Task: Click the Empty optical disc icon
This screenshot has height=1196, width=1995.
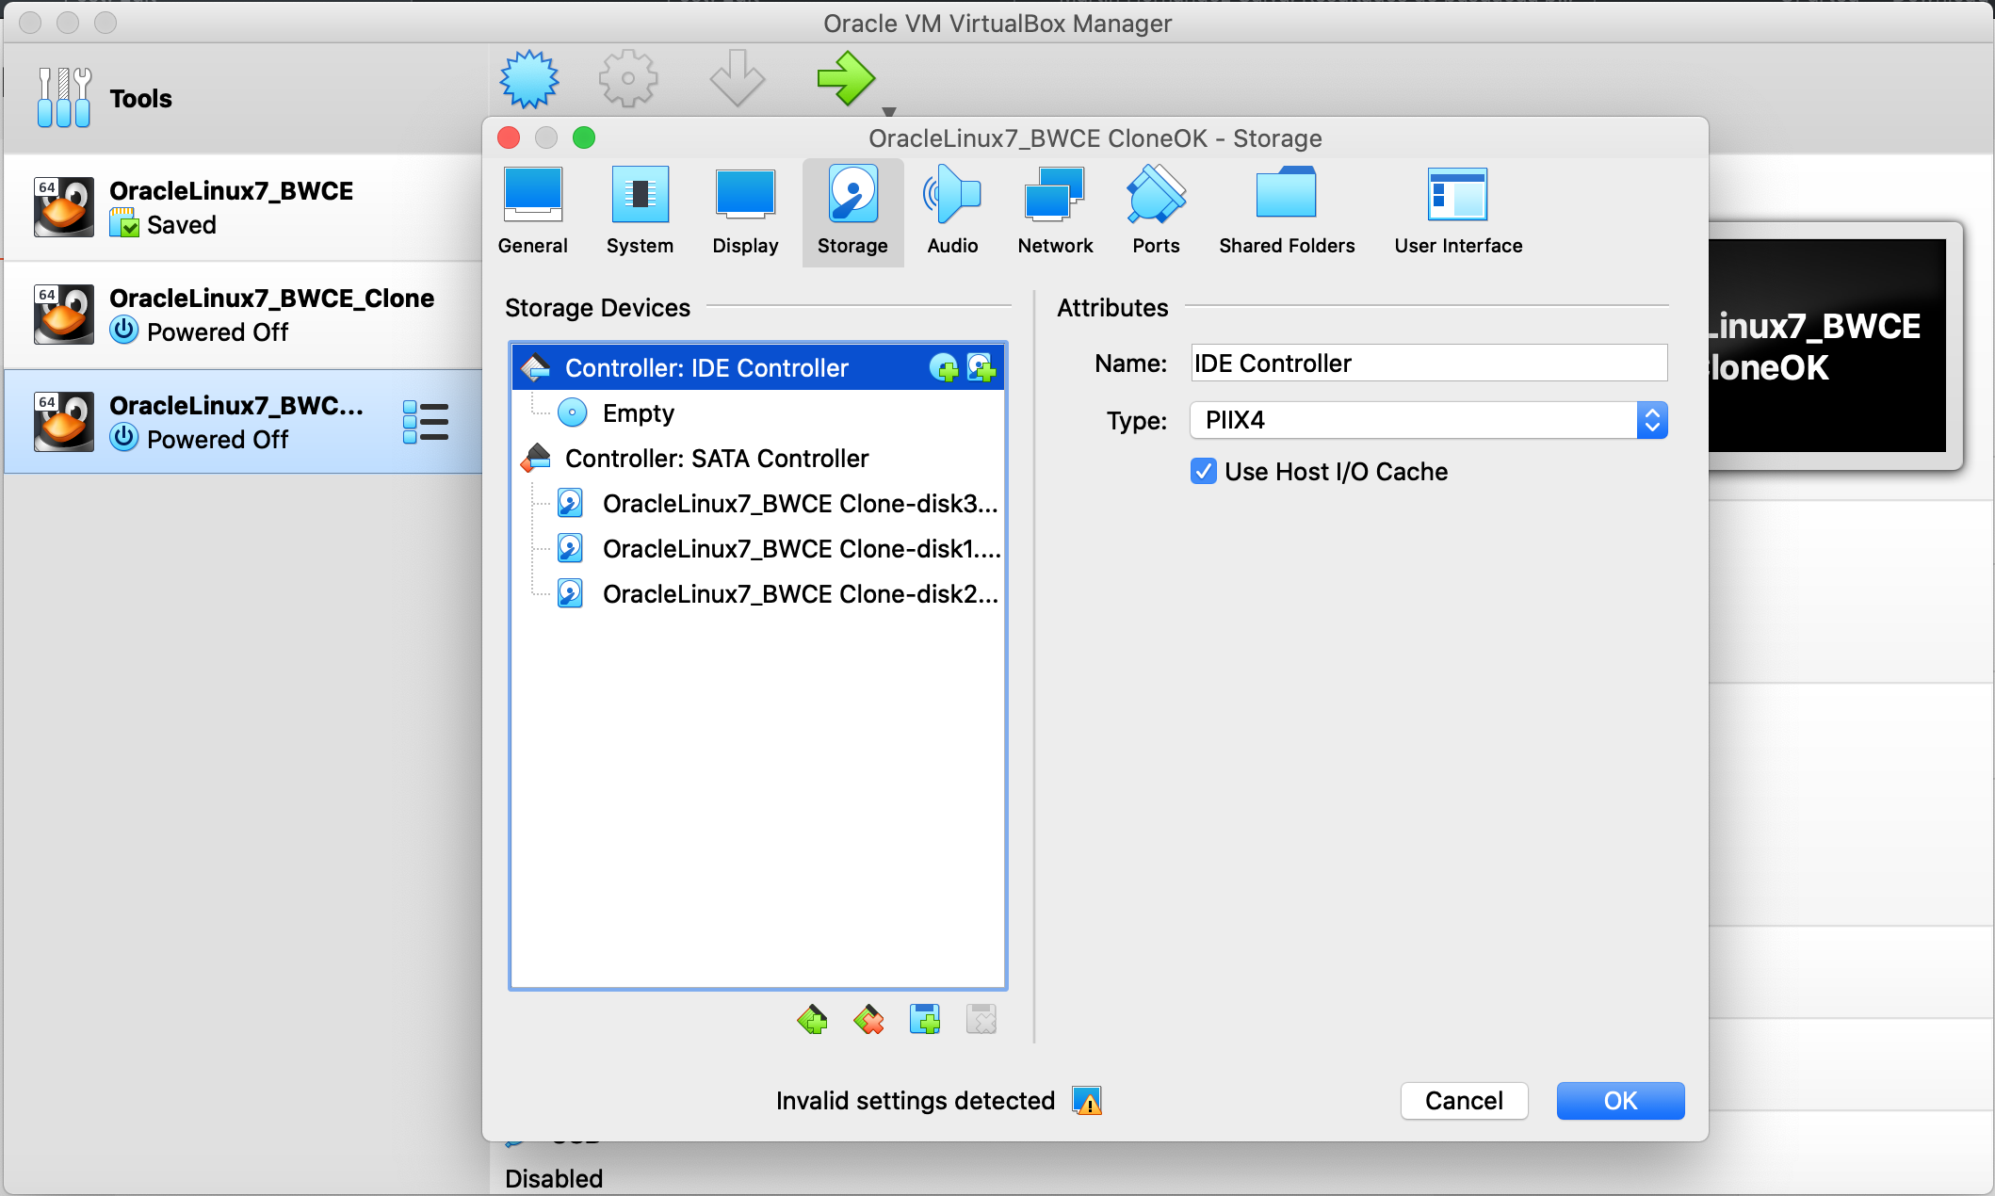Action: 572,412
